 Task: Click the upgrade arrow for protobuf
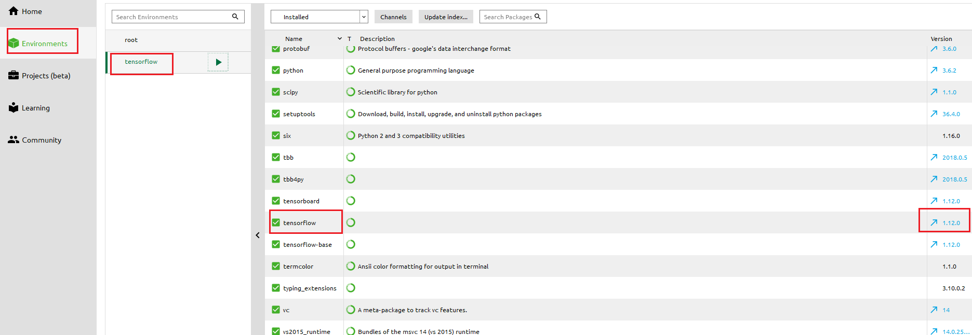[x=934, y=49]
